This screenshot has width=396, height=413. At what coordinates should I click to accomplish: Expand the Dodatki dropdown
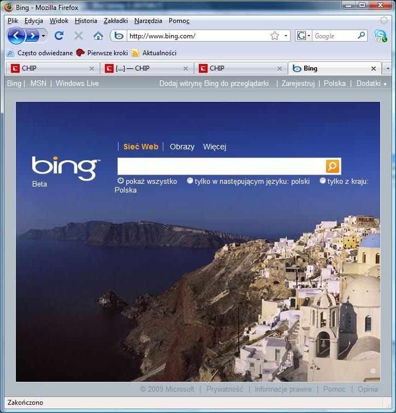pyautogui.click(x=371, y=84)
